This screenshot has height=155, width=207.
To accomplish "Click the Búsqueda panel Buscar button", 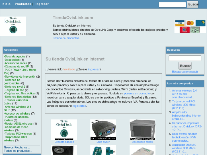I will [185, 66].
